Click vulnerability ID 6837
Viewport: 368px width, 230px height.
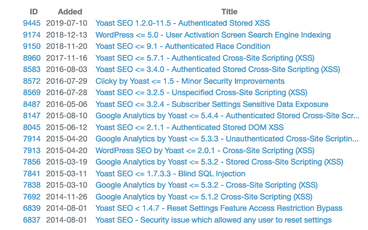coord(32,220)
